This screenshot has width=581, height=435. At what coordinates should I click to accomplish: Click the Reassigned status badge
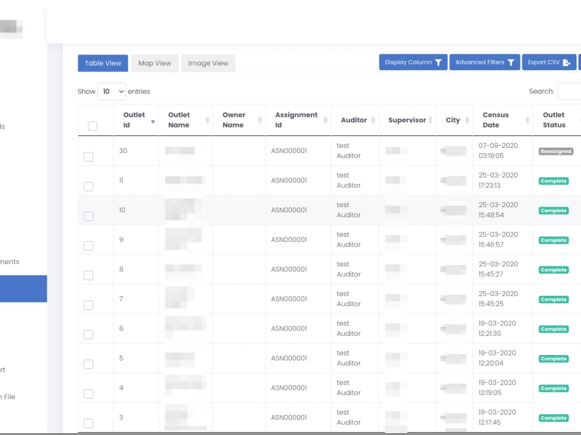click(556, 151)
